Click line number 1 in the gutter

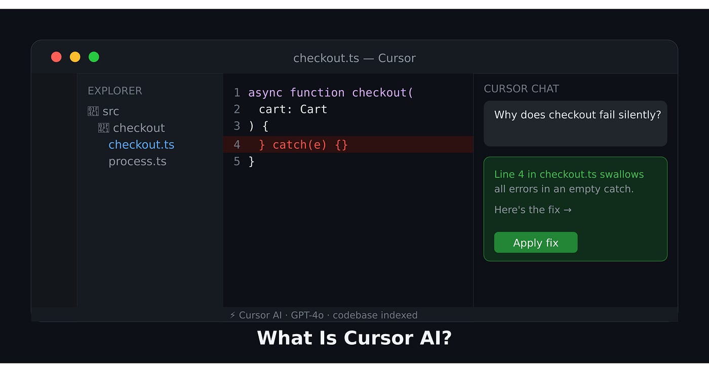click(237, 93)
